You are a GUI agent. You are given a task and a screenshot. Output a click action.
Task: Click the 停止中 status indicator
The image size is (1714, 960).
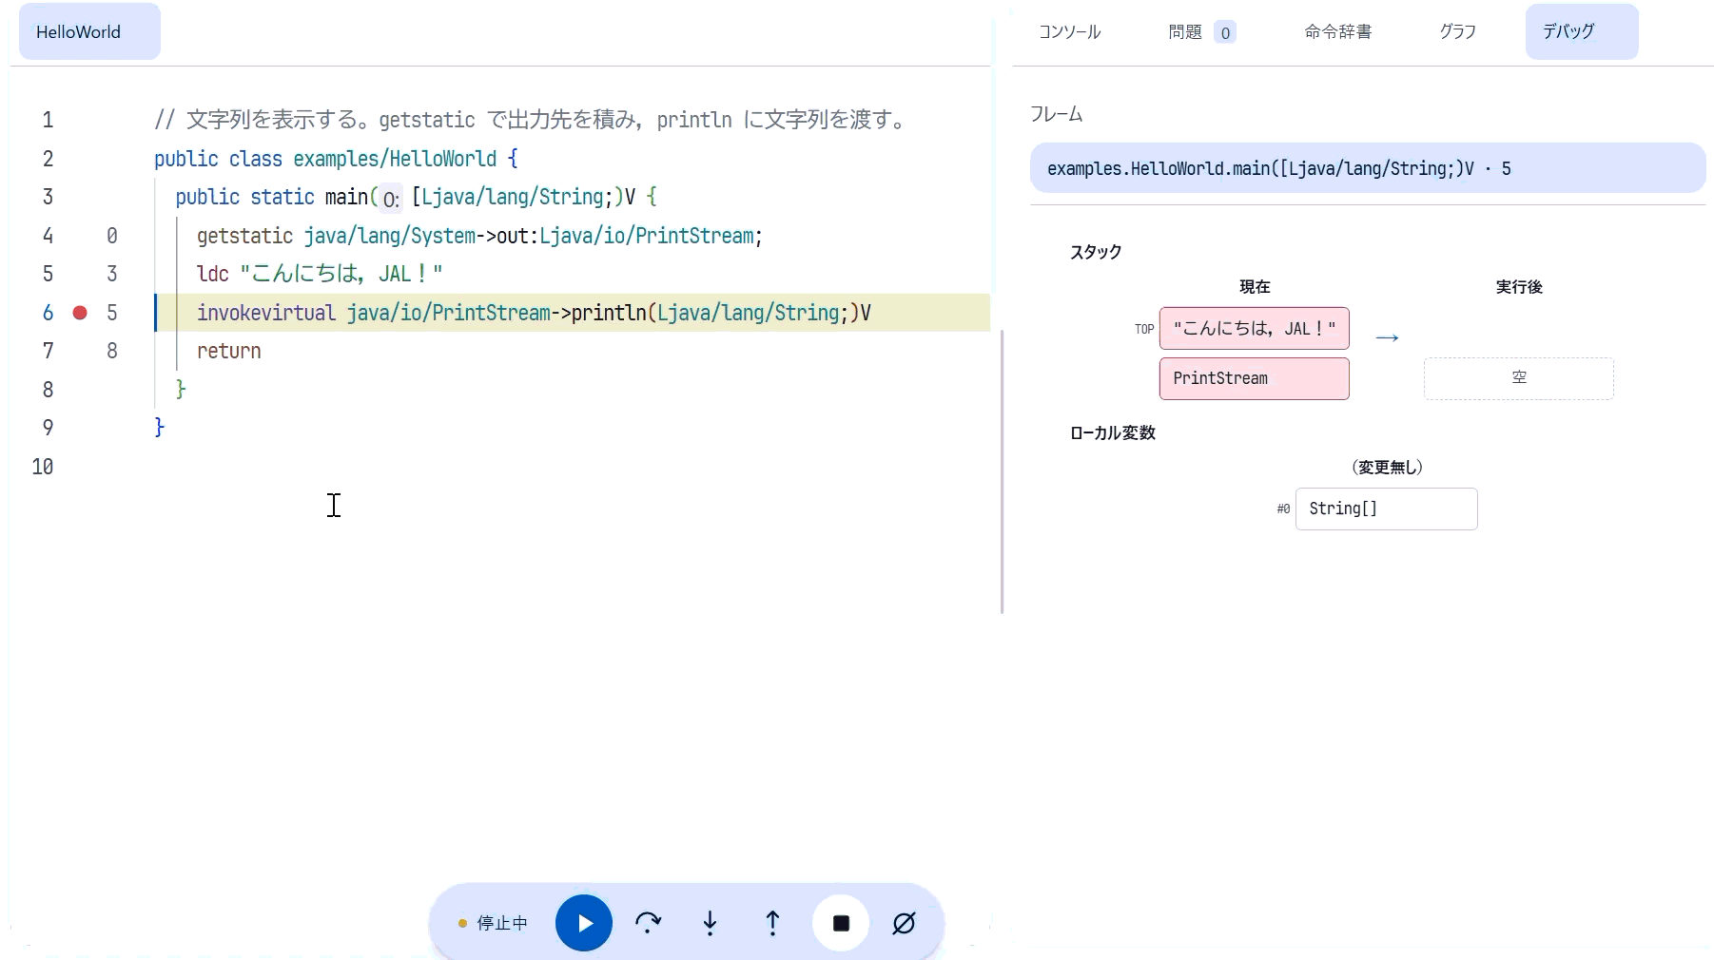click(x=493, y=923)
